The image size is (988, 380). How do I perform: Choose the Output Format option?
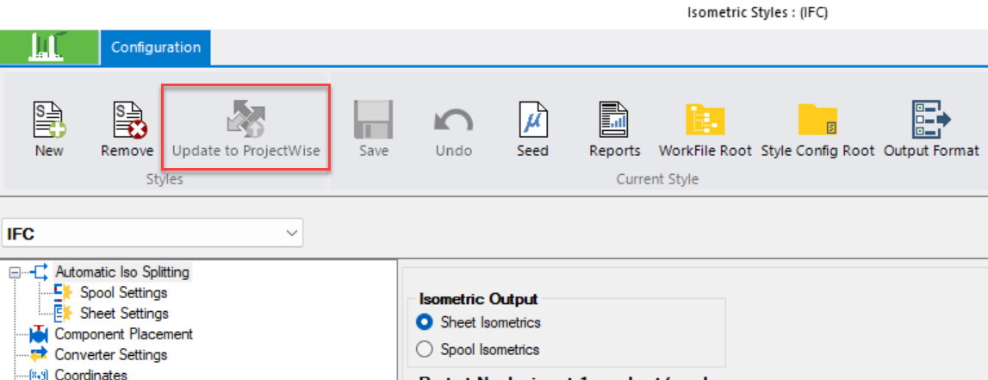point(930,130)
